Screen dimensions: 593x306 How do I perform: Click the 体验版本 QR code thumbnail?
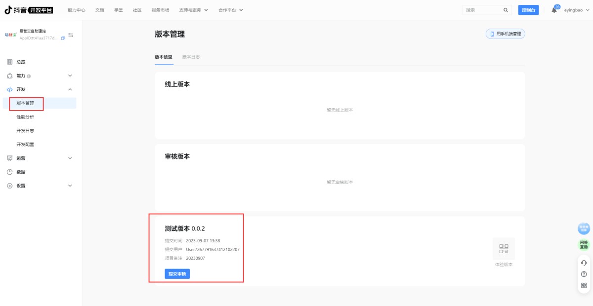pos(504,248)
